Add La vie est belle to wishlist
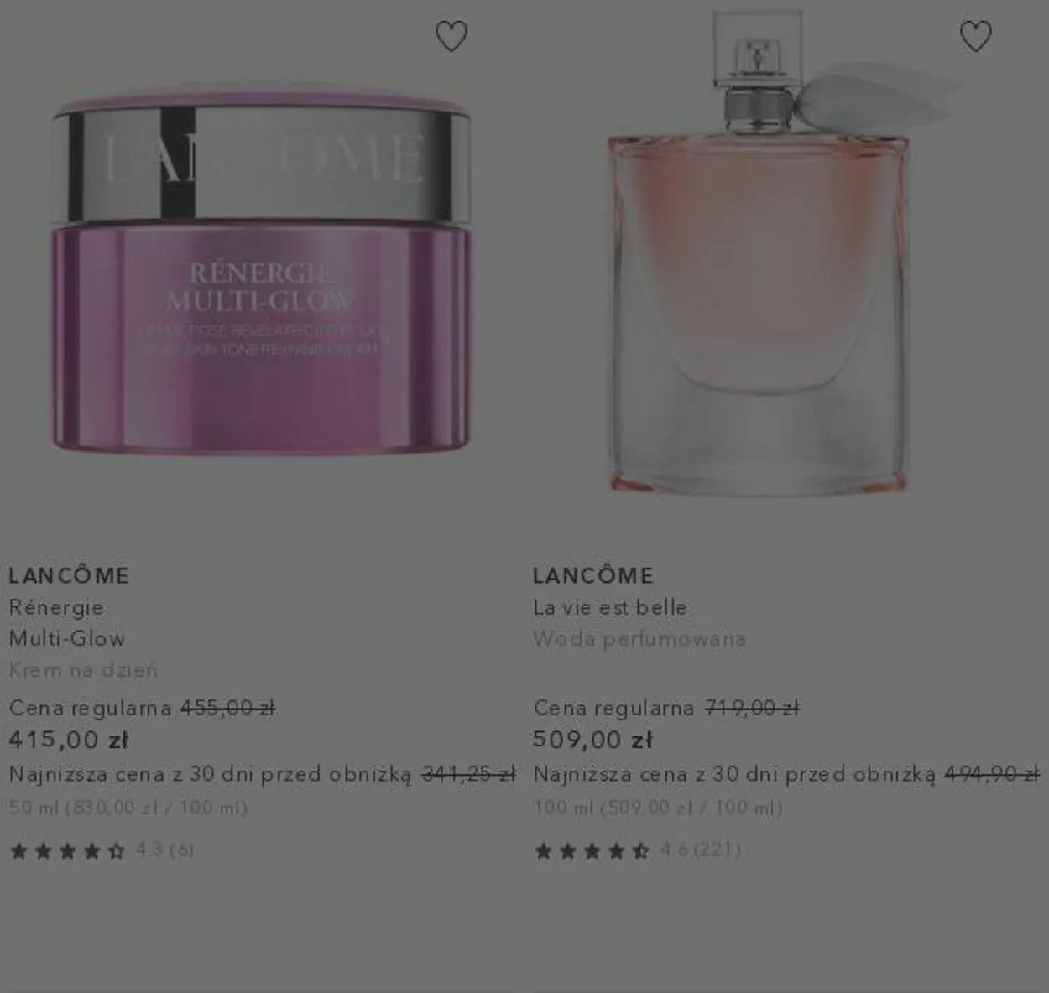Image resolution: width=1049 pixels, height=993 pixels. coord(975,36)
